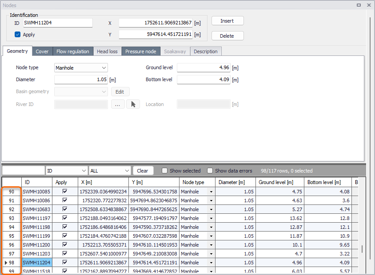Click ground level cell 13.62
This screenshot has height=275, width=375.
coord(280,218)
